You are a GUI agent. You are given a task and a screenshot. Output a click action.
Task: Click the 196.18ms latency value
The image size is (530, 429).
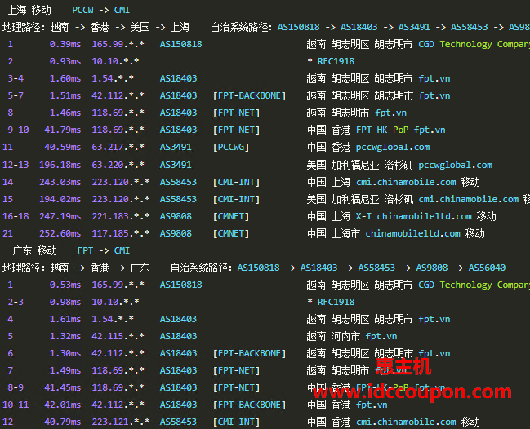click(x=64, y=165)
